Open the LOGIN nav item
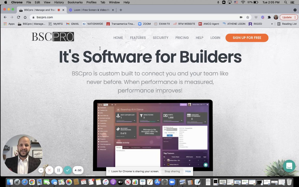 215,38
